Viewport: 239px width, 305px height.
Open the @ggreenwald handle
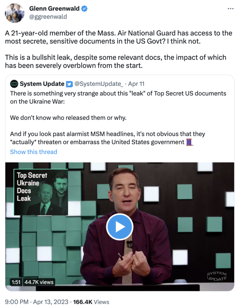[48, 17]
